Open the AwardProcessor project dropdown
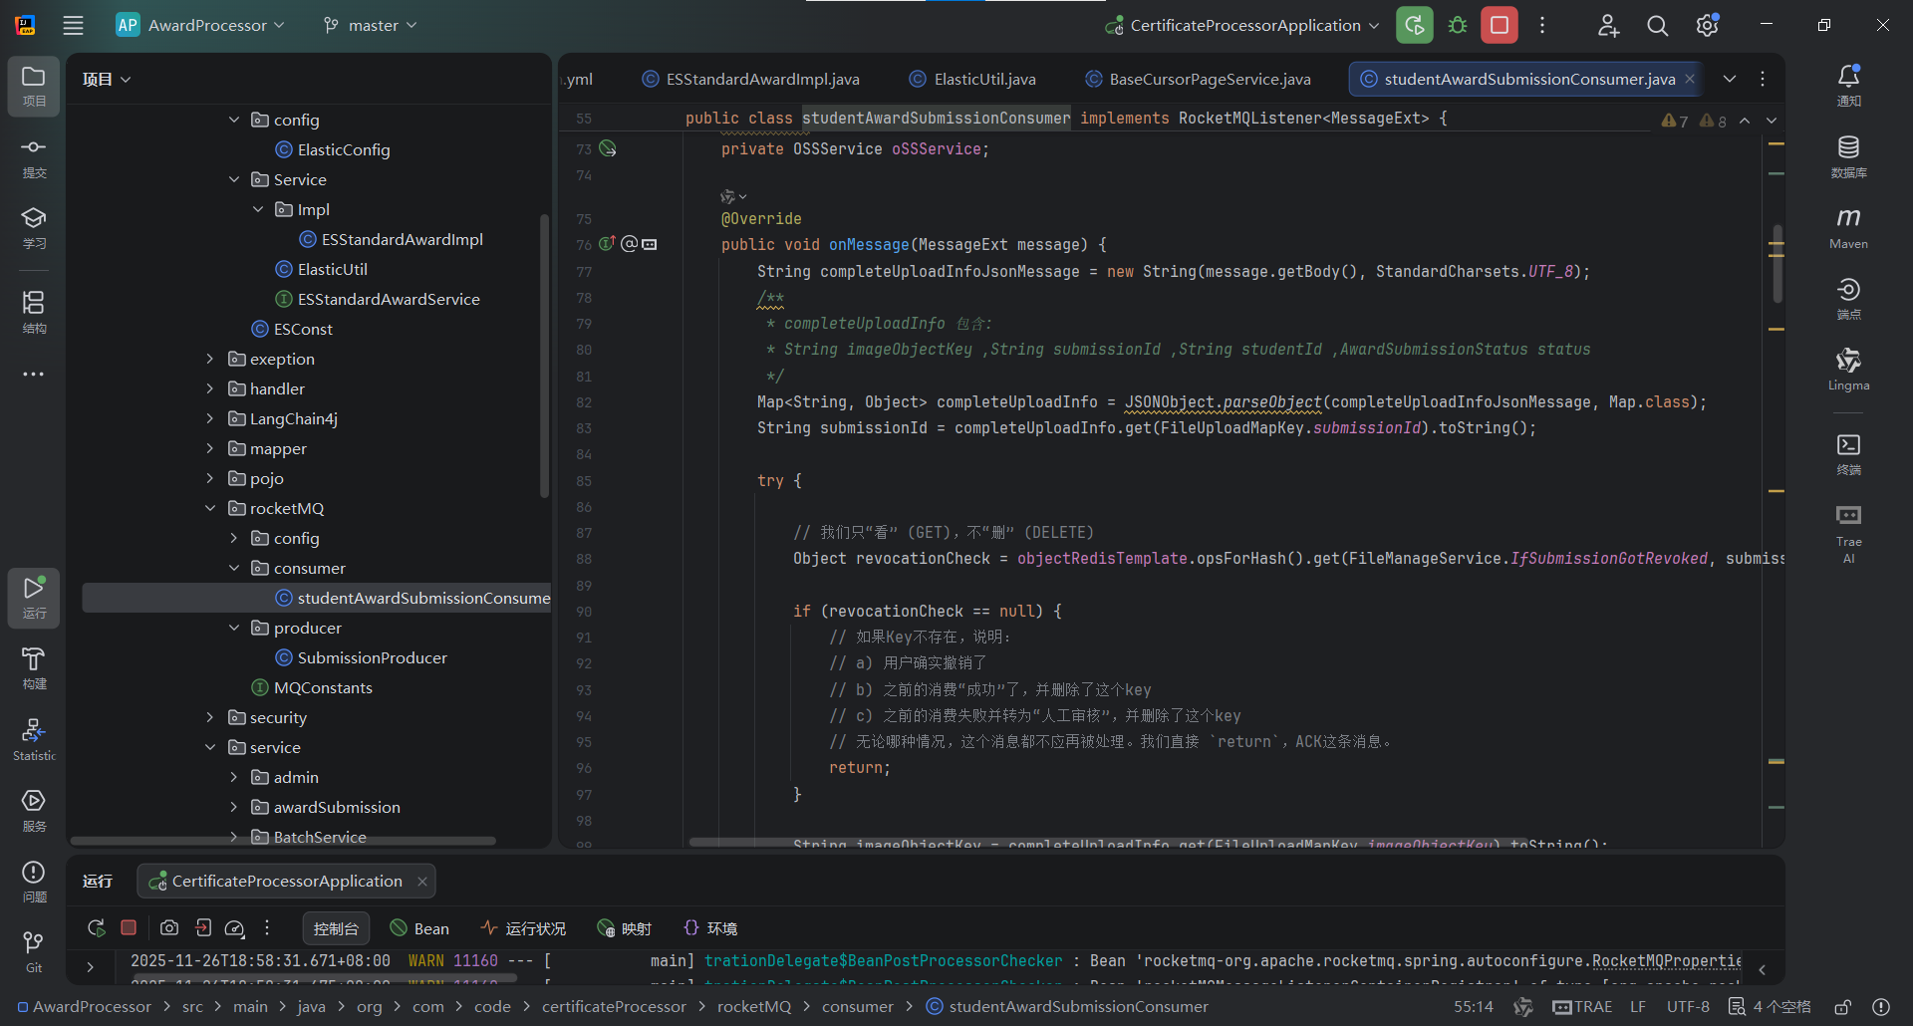Viewport: 1913px width, 1026px height. 201,25
